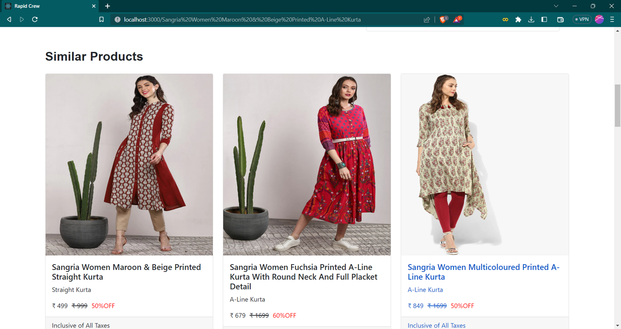Image resolution: width=621 pixels, height=329 pixels.
Task: Select the 'Straight Kurta' category text
Action: click(71, 290)
